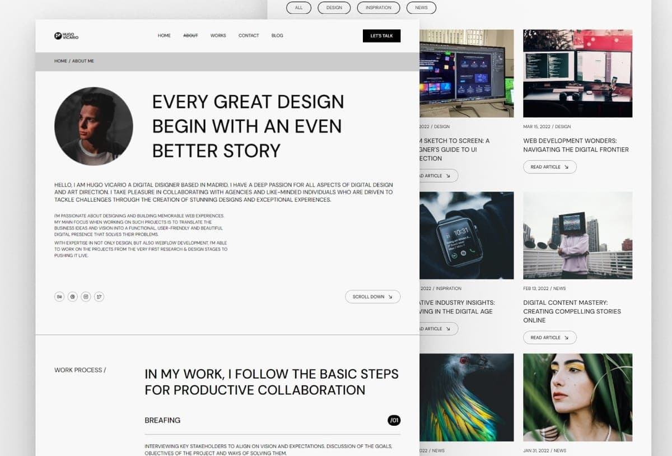
Task: Click the 'Feb 13, 2022 / News' date
Action: pyautogui.click(x=544, y=289)
